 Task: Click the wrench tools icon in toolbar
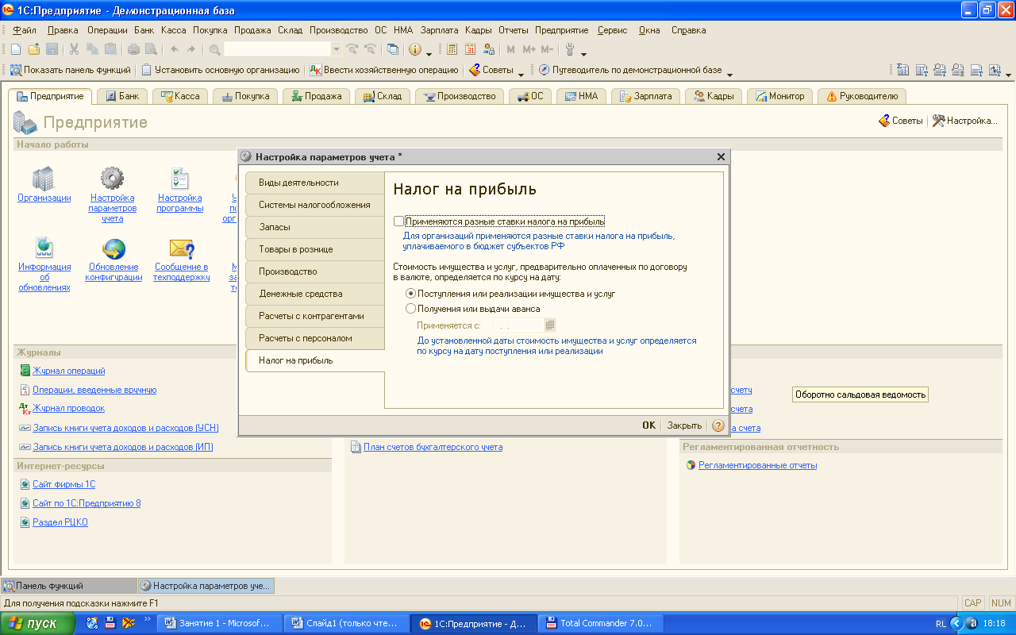(570, 49)
